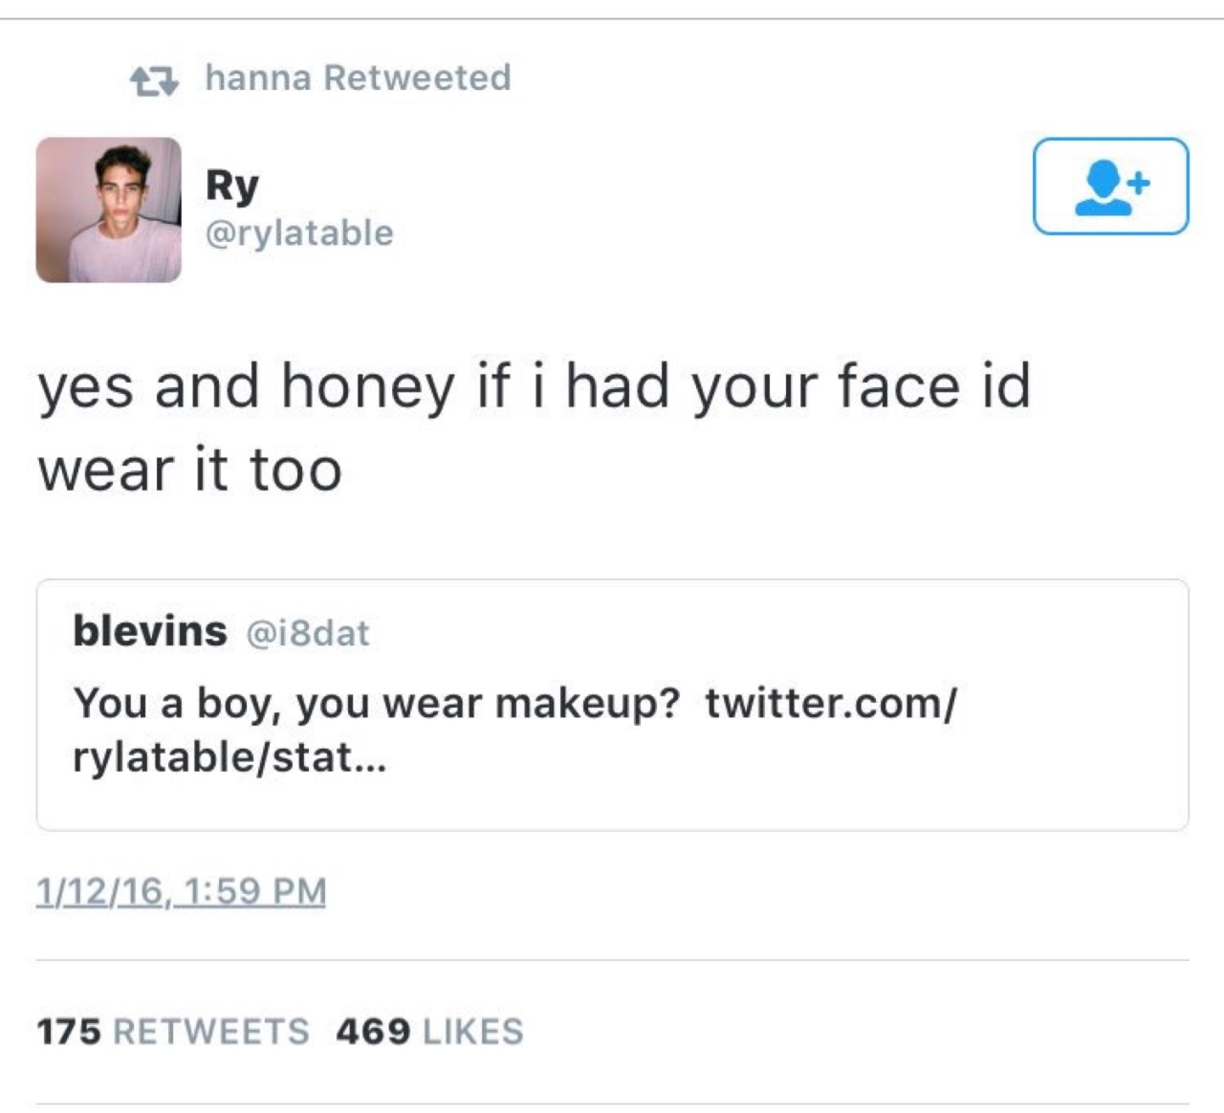Viewport: 1224px width, 1113px height.
Task: Open the @rylatable handle link
Action: point(299,233)
